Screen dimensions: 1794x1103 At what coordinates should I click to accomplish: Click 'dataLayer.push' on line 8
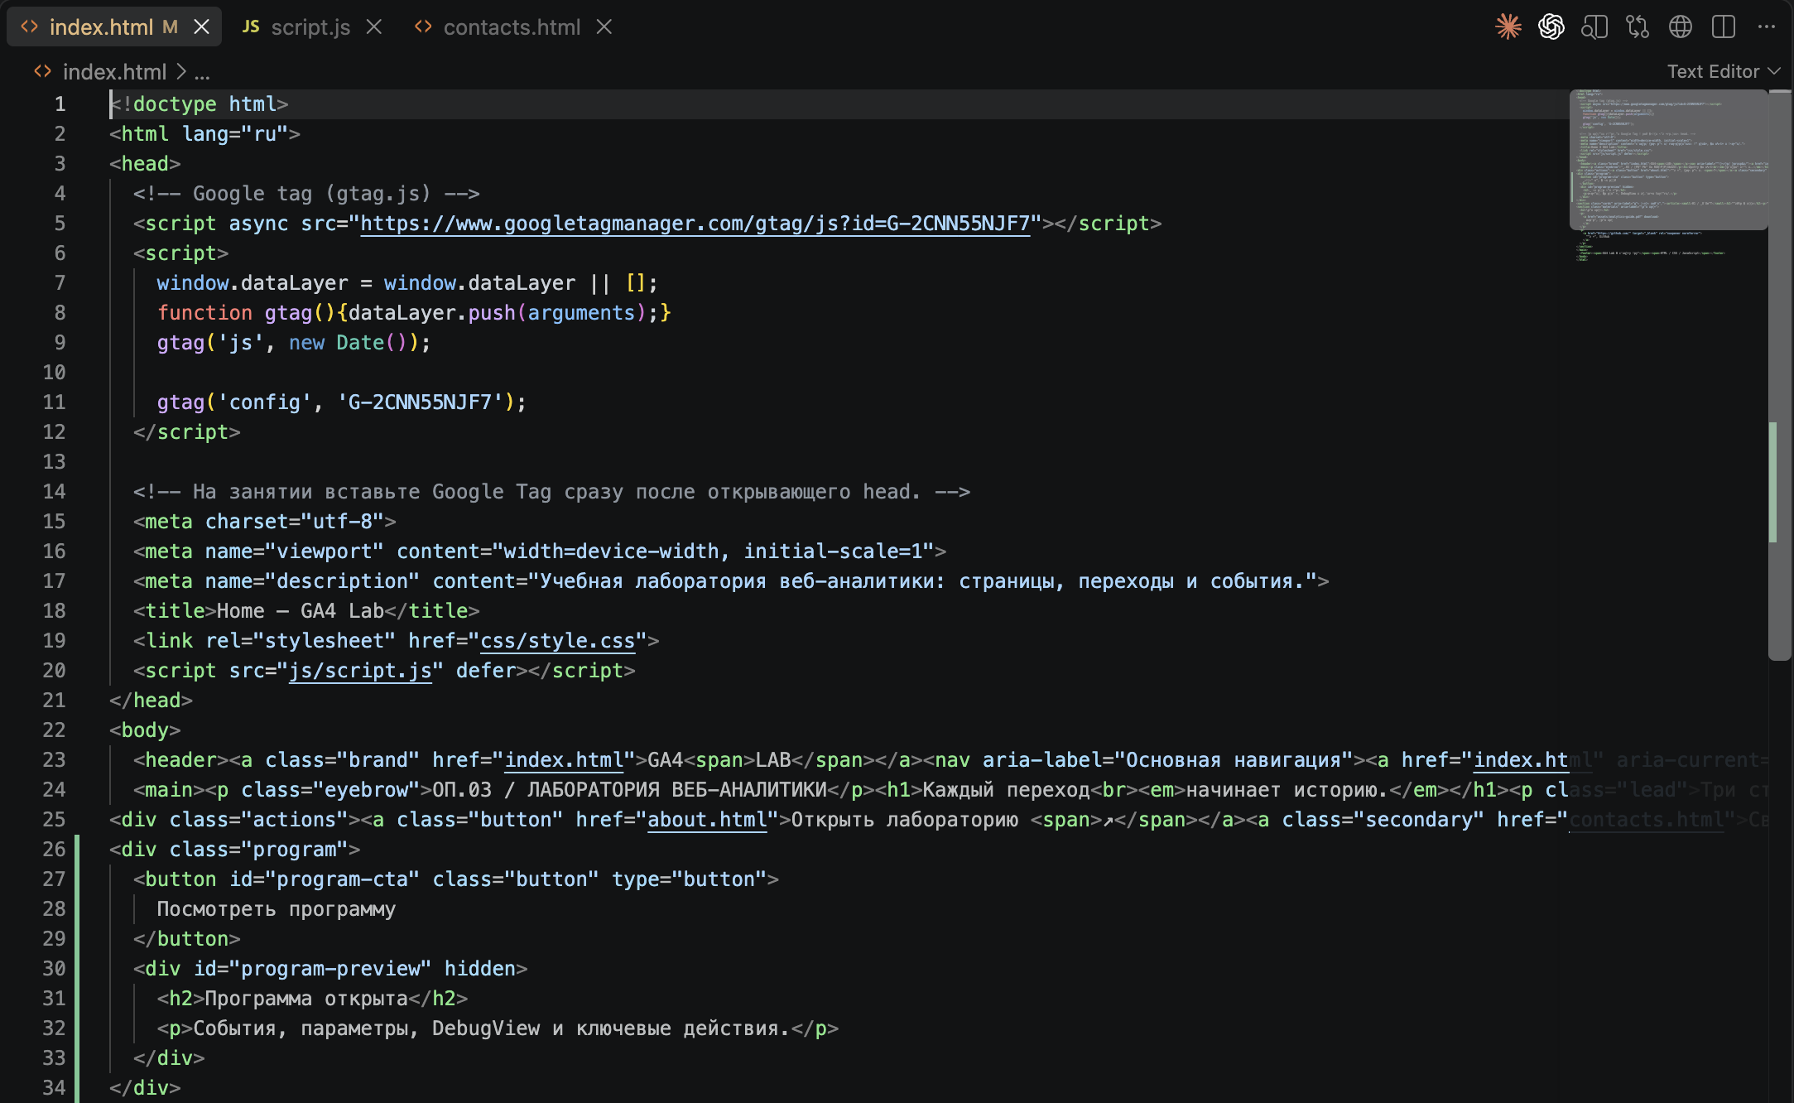pos(432,313)
